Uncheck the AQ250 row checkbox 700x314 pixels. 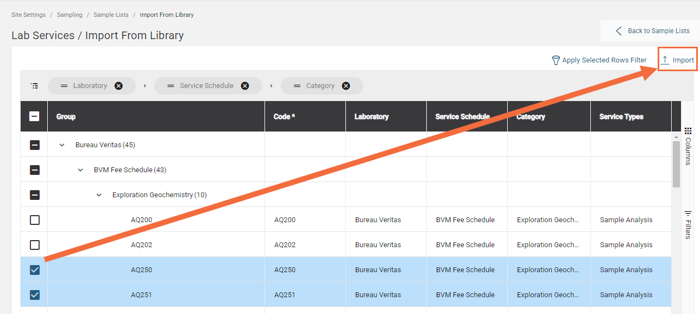(35, 270)
